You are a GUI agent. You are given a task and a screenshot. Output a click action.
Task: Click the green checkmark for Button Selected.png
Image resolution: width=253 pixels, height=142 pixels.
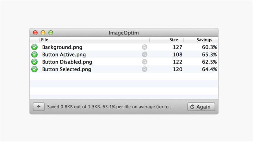coord(34,69)
